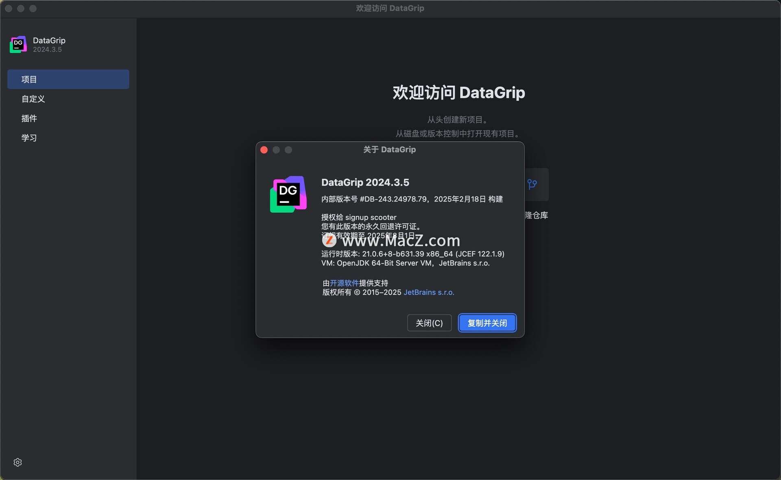
Task: Click the 欢迎访问 DataGrip welcome heading
Action: 459,93
